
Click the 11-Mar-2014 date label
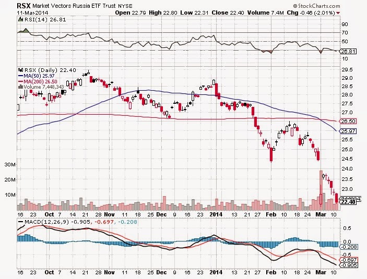tap(32, 13)
